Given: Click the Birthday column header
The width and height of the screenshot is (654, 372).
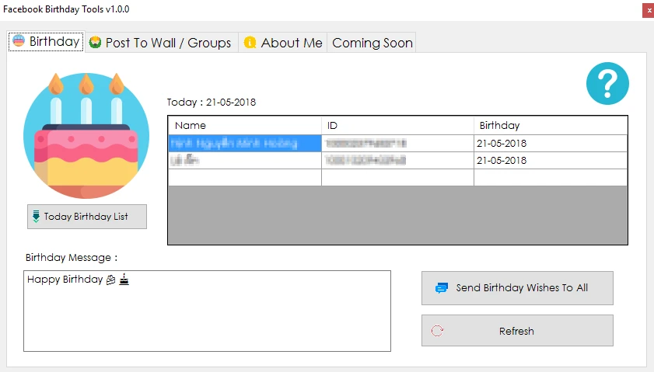Looking at the screenshot, I should coord(550,125).
